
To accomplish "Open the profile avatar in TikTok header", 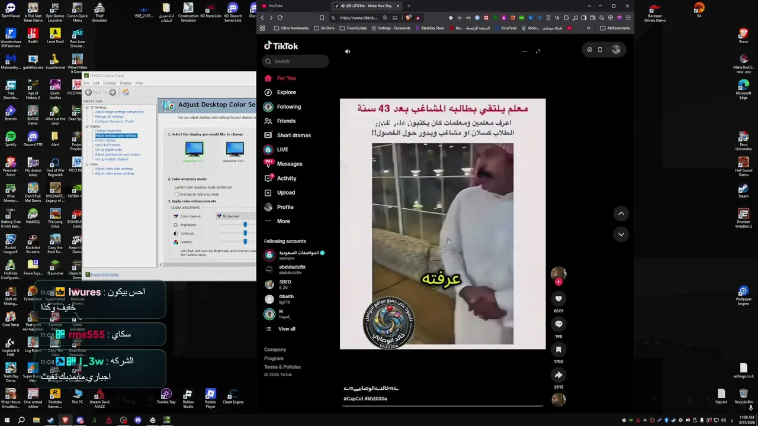I will (x=616, y=50).
